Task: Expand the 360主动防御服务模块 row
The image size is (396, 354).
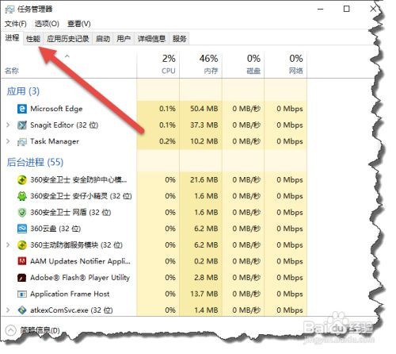Action: (8, 245)
